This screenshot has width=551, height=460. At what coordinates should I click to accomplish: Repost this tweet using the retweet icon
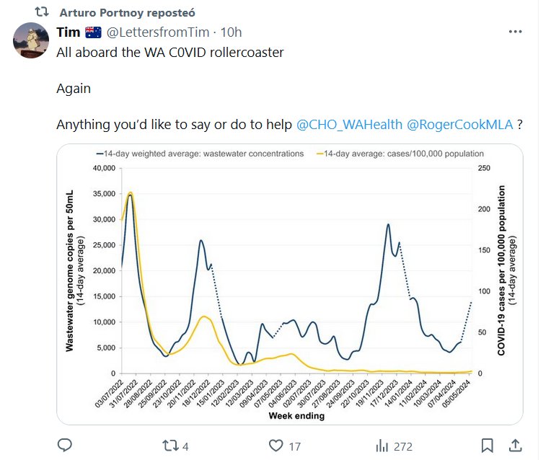pos(170,446)
